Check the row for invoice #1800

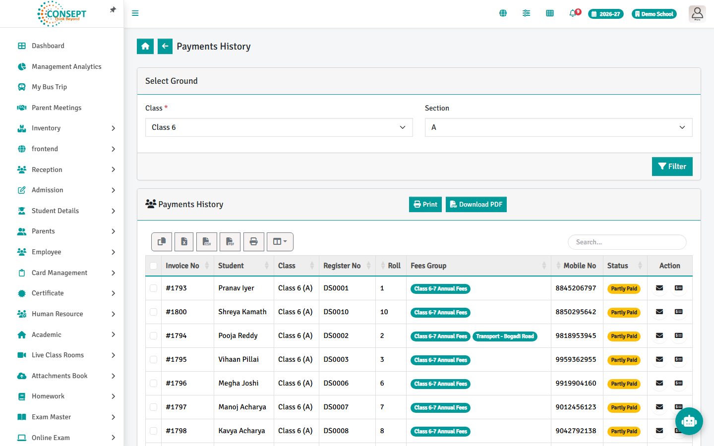pos(153,312)
